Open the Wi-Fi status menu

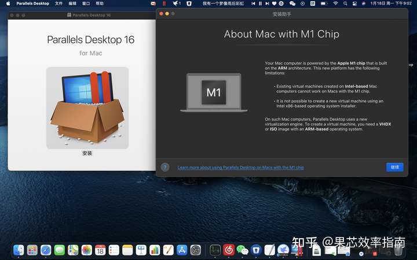pos(335,3)
